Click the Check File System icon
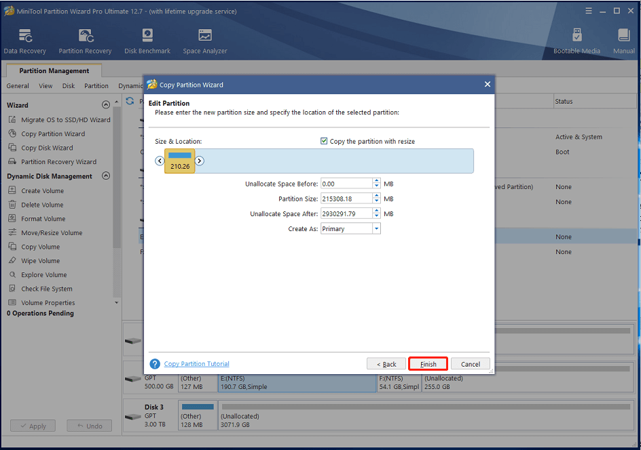 point(12,289)
